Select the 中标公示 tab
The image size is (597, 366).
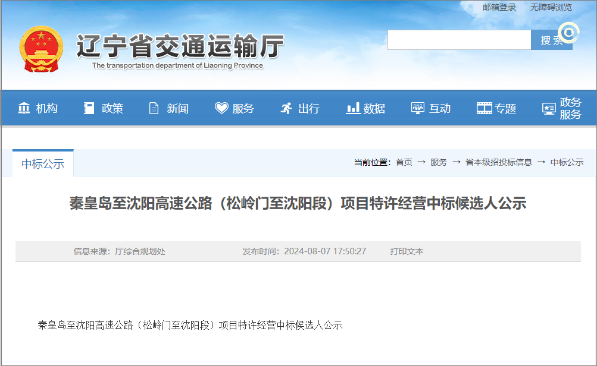click(x=43, y=164)
